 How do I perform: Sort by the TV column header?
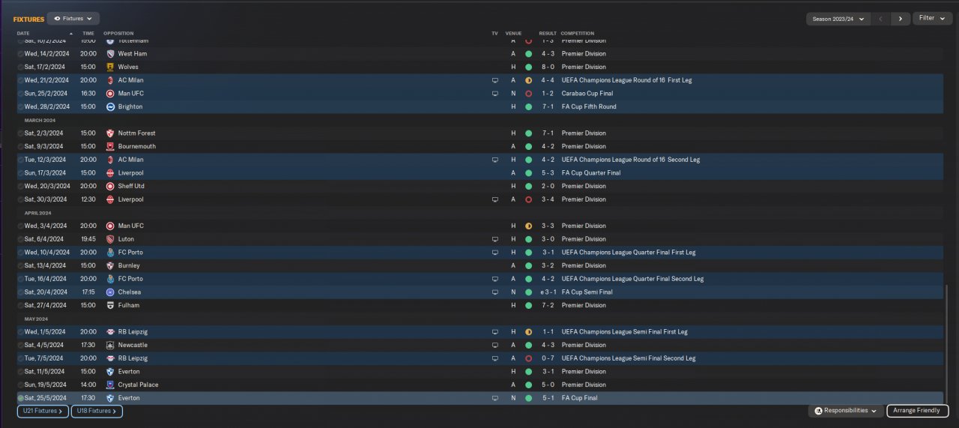pyautogui.click(x=494, y=34)
